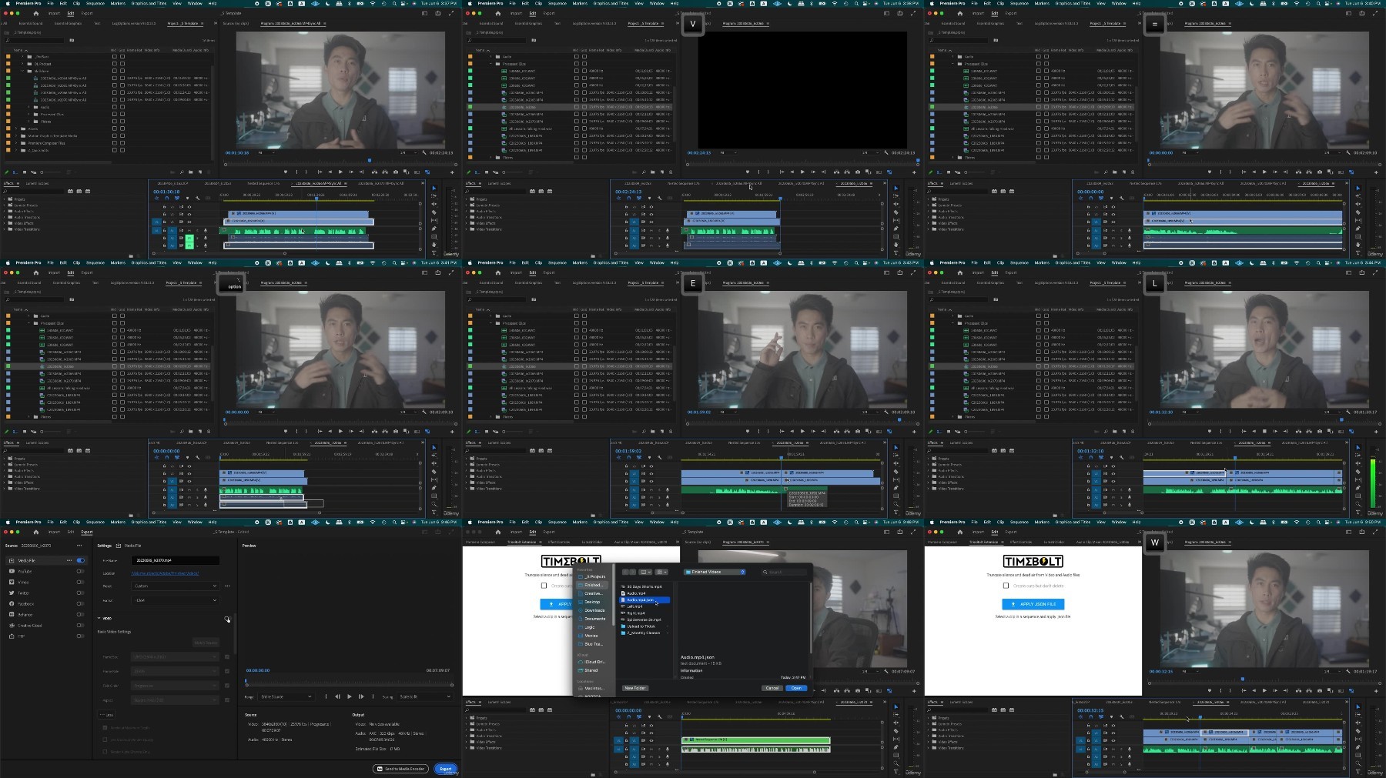1386x778 pixels.
Task: Click the Twitter bird icon in Export destinations
Action: pyautogui.click(x=12, y=593)
